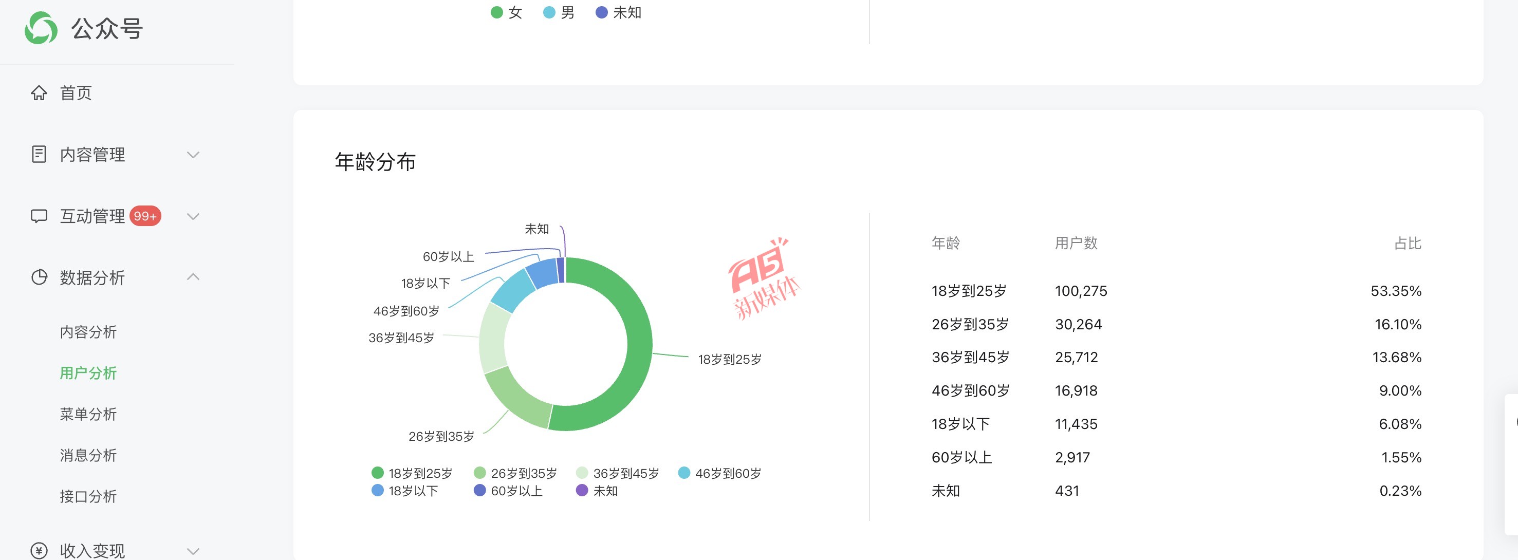Click the pie chart icon for 数据分析
This screenshot has height=560, width=1518.
39,277
